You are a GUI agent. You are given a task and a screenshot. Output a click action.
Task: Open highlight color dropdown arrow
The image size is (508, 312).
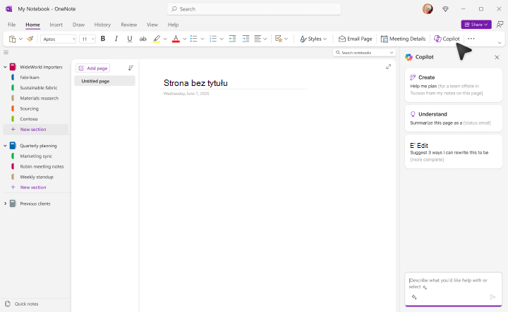[x=165, y=39]
